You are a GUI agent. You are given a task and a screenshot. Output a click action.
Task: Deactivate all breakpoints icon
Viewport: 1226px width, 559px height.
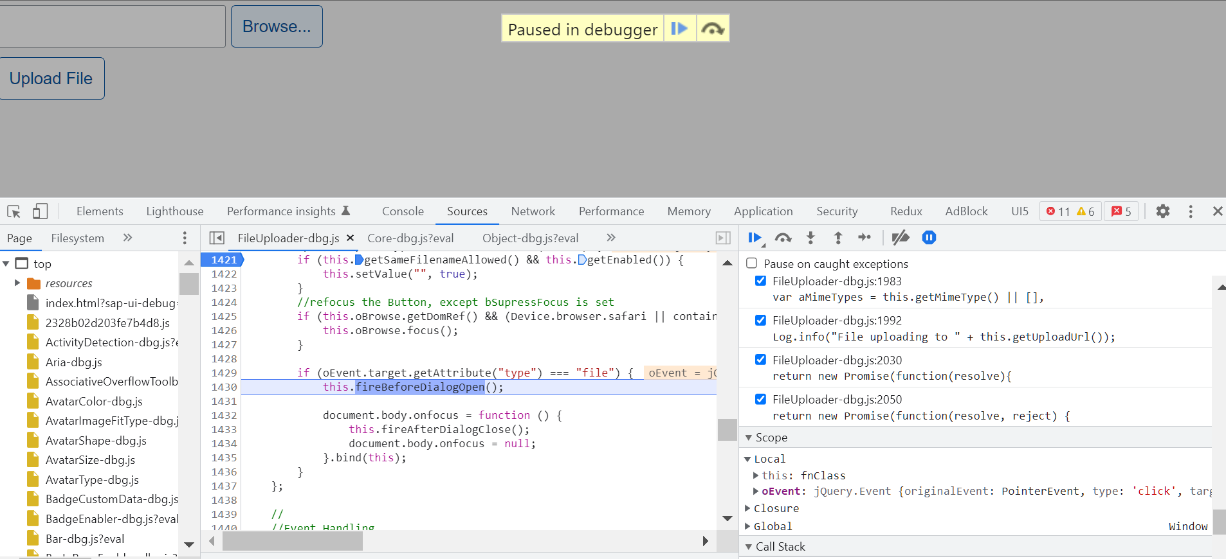coord(901,238)
